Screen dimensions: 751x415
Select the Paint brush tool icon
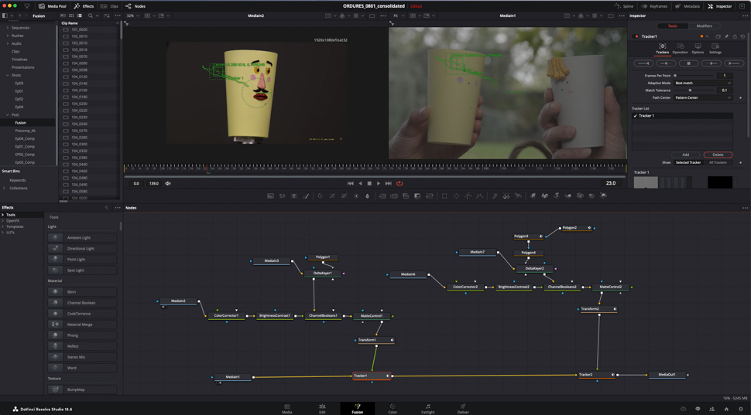point(306,196)
